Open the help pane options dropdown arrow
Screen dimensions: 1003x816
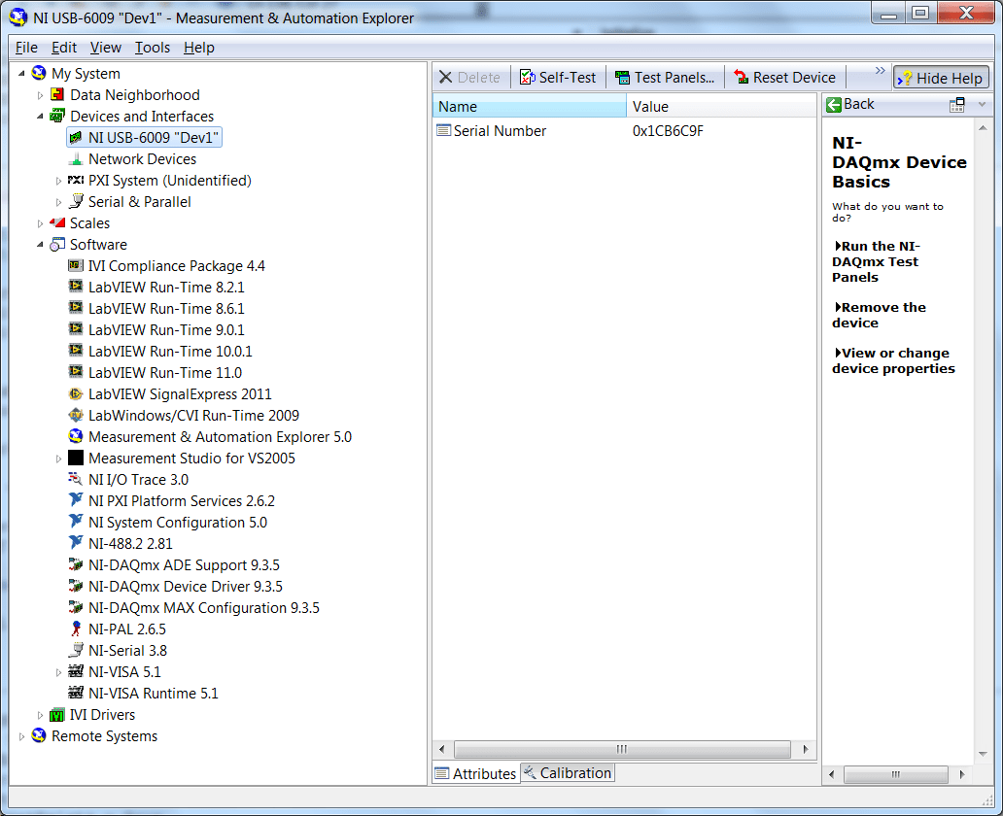pos(982,104)
